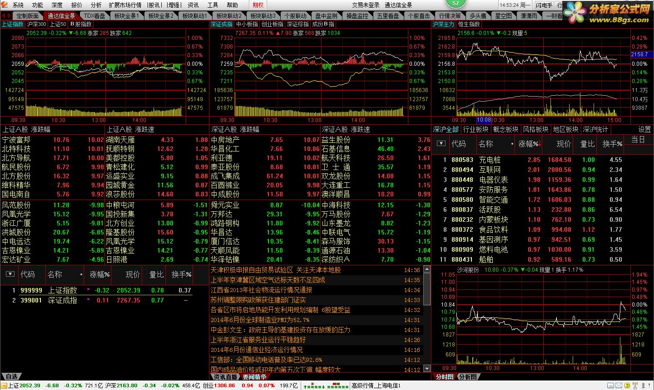Select the 创业板指 index tab
Viewport: 654px width, 390px height.
(272, 24)
